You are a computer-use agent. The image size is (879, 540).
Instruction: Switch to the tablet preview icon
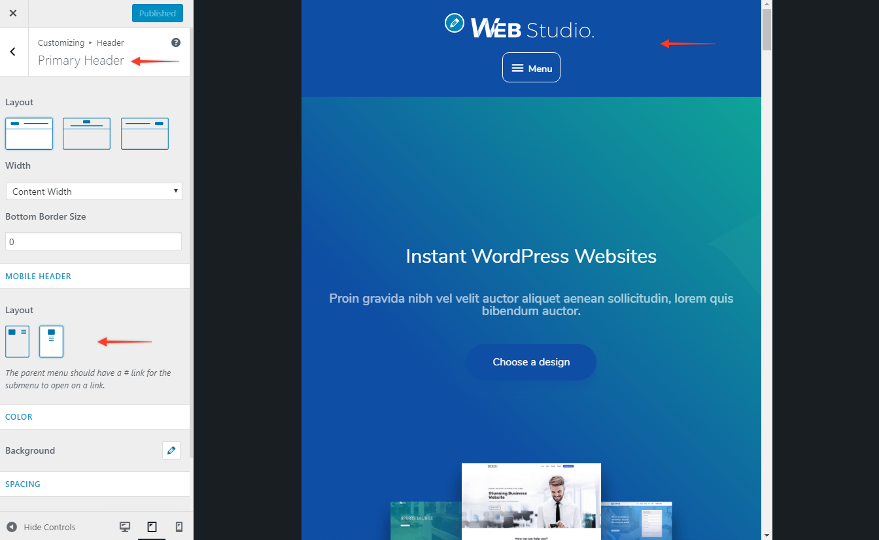point(152,527)
